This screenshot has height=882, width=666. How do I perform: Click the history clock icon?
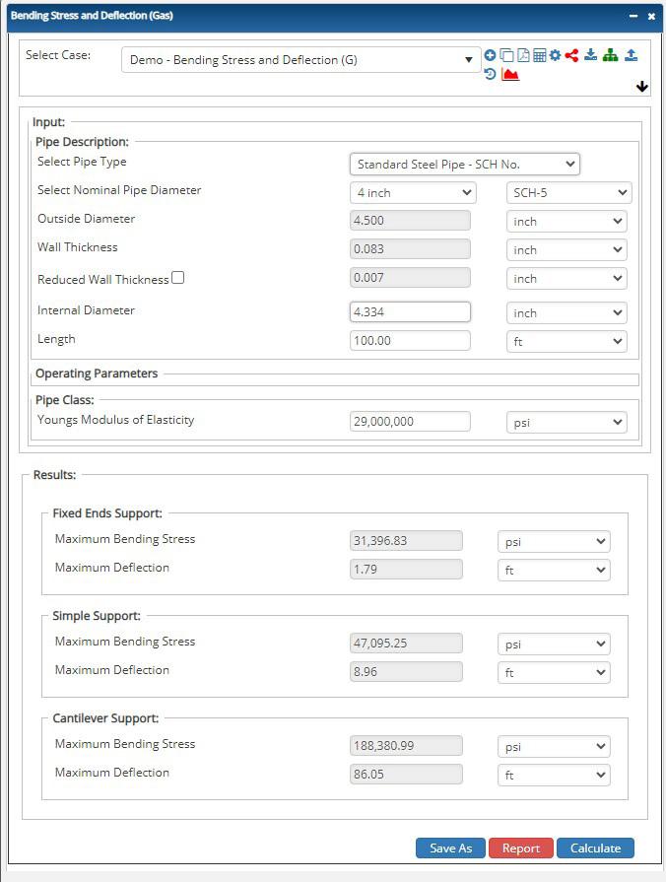click(490, 74)
